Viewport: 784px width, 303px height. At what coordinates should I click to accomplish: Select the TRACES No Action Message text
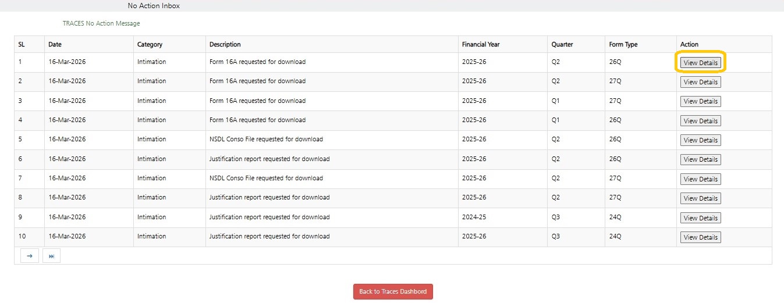(x=101, y=24)
